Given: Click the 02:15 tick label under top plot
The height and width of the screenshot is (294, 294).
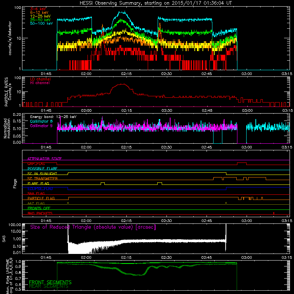Looking at the screenshot, I should pos(126,74).
